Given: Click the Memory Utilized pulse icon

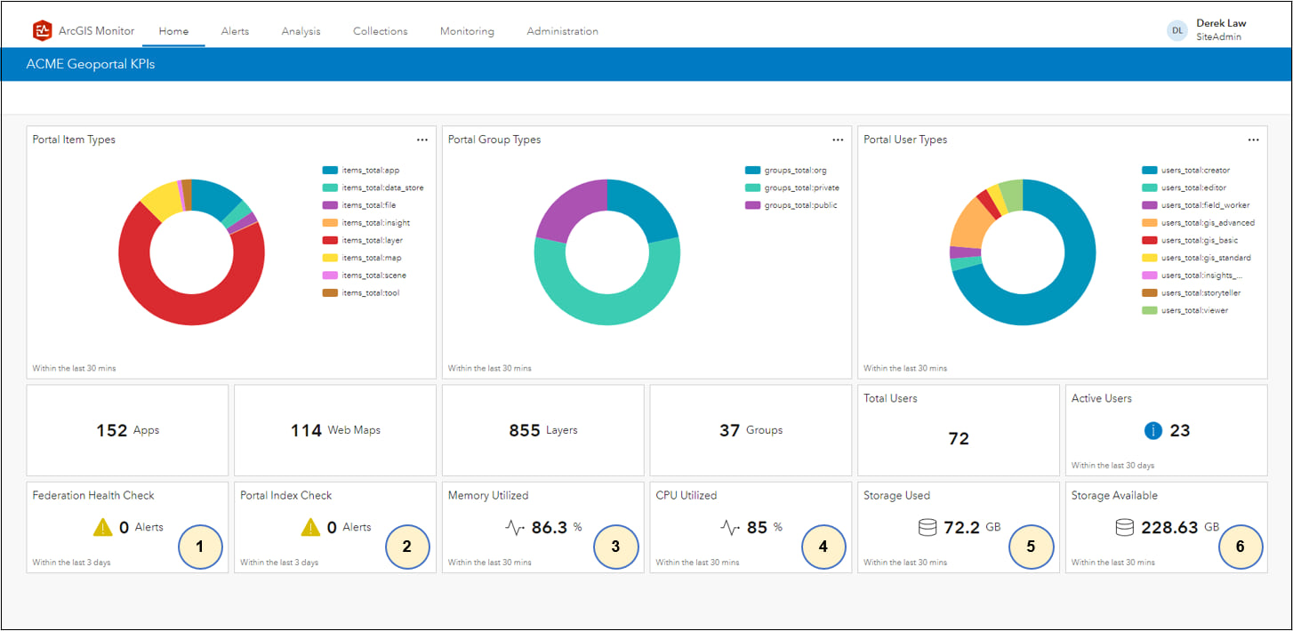Looking at the screenshot, I should click(x=515, y=528).
